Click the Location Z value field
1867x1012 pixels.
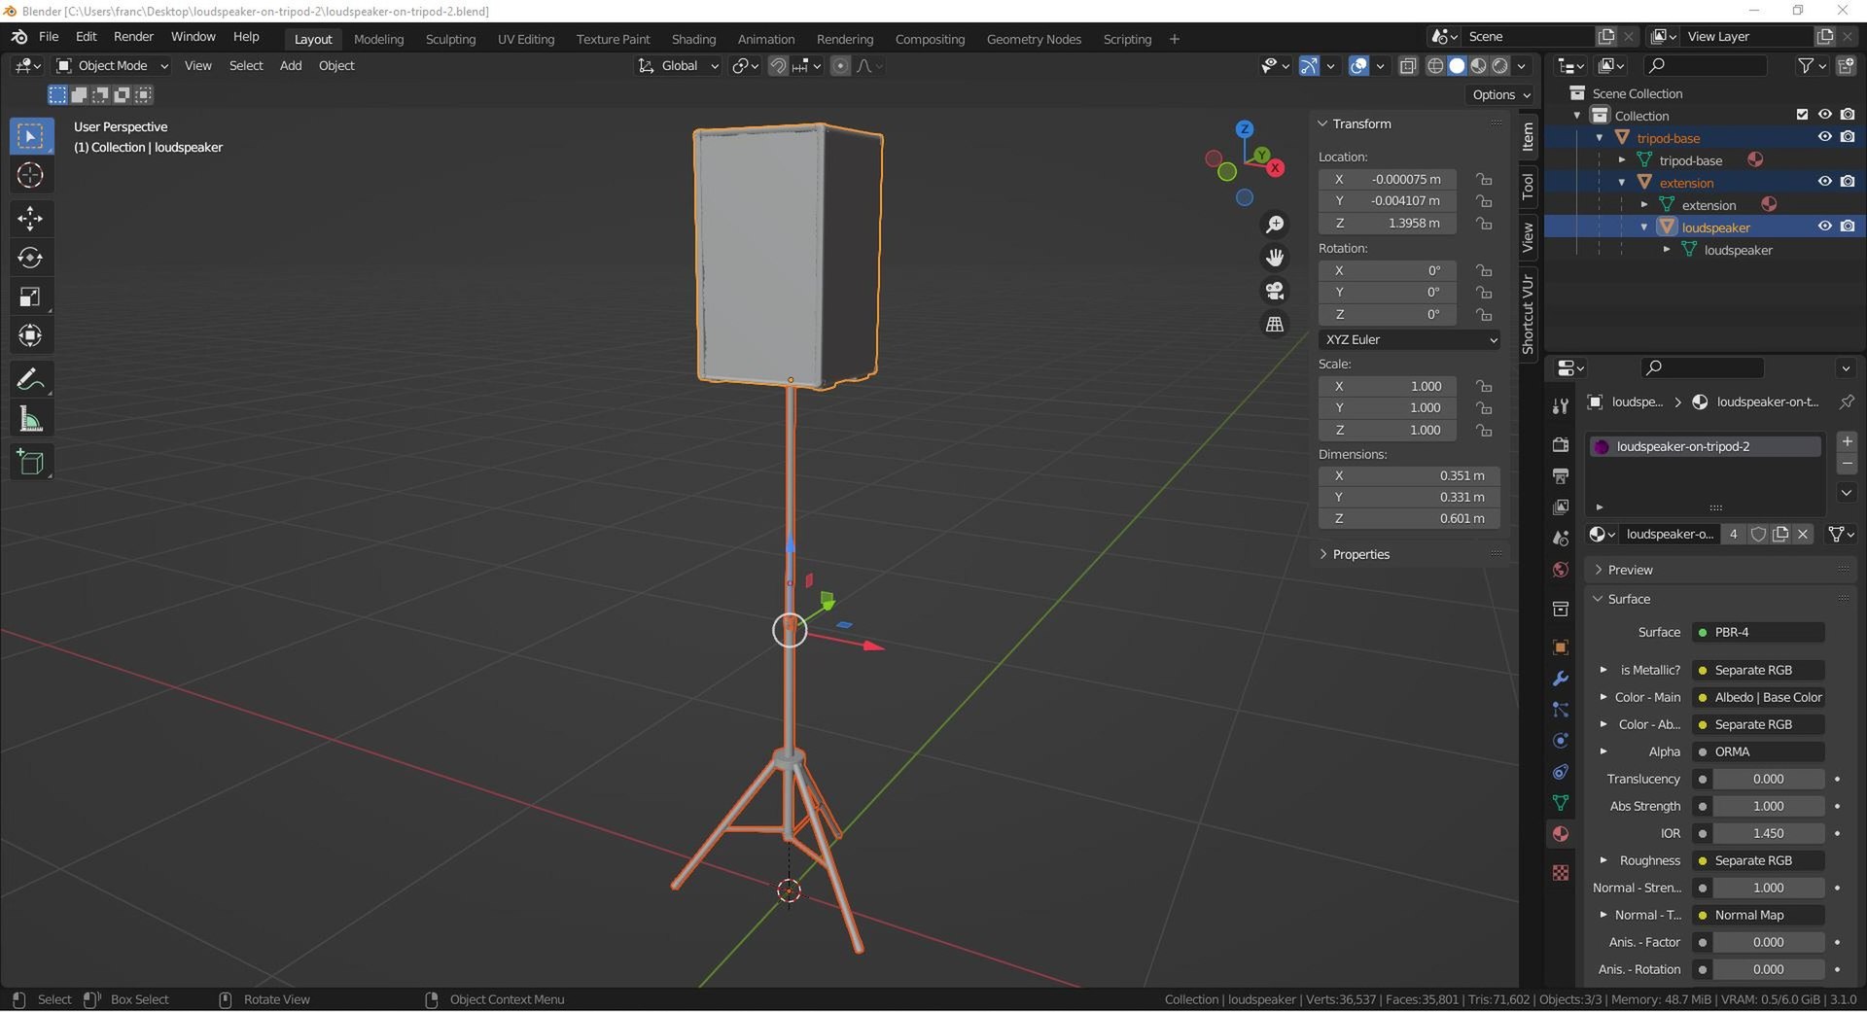(x=1388, y=223)
